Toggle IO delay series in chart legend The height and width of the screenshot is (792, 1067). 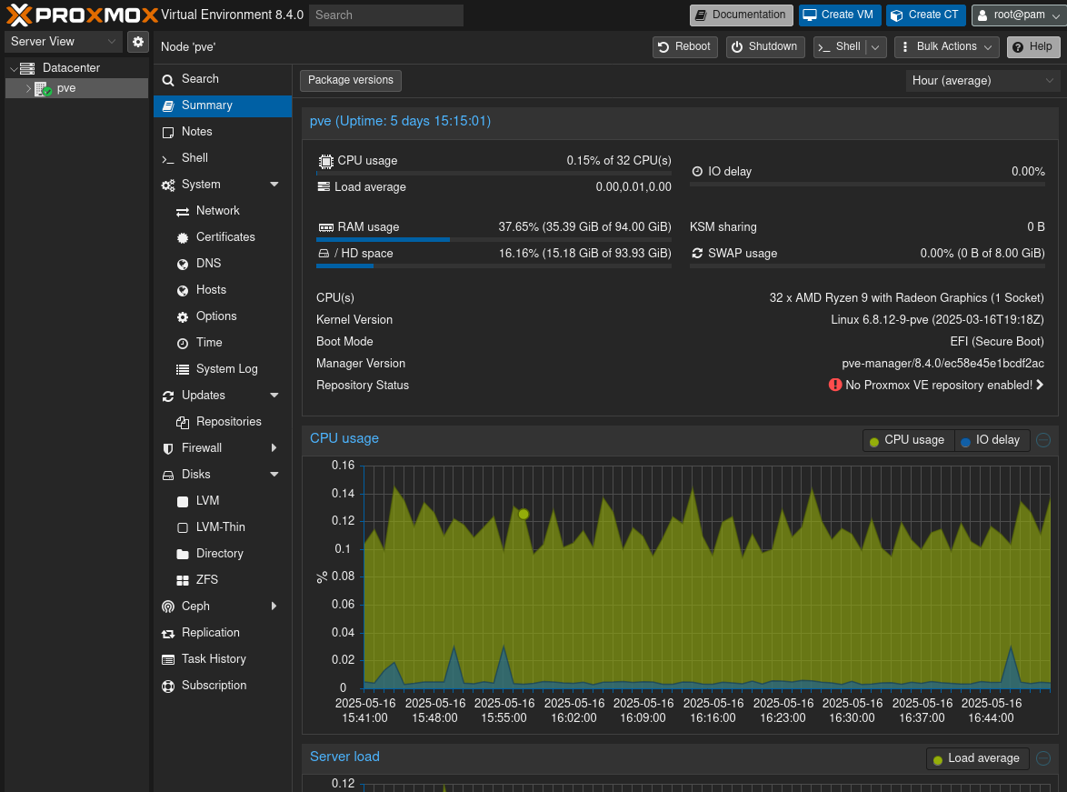991,441
